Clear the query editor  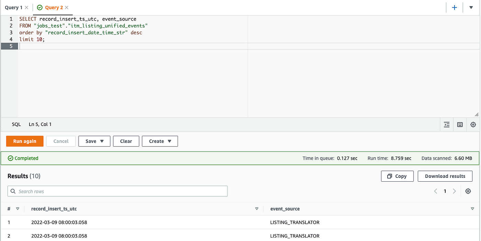pos(126,141)
